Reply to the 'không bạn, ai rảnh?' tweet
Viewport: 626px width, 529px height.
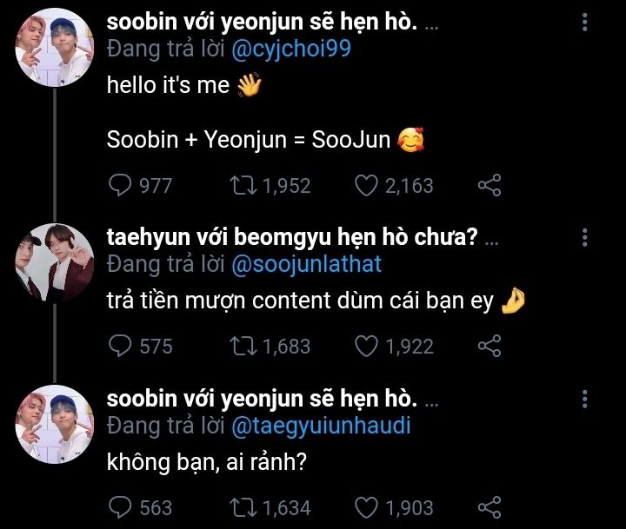click(119, 507)
